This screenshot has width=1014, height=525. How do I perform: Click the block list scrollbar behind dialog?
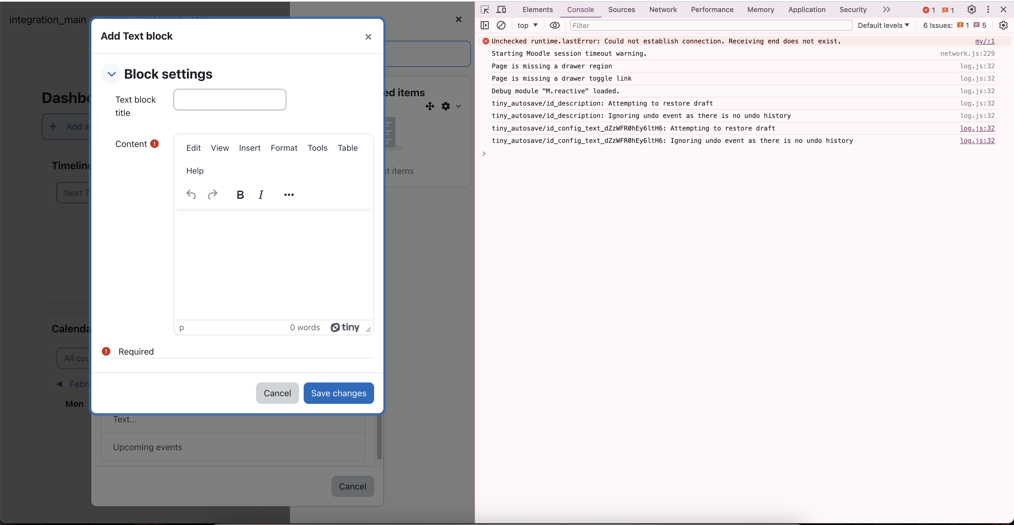tap(379, 437)
